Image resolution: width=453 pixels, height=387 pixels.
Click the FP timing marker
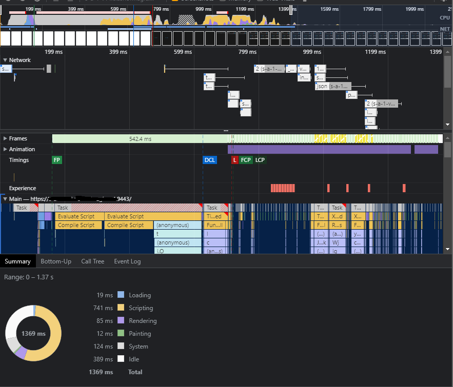click(x=57, y=160)
